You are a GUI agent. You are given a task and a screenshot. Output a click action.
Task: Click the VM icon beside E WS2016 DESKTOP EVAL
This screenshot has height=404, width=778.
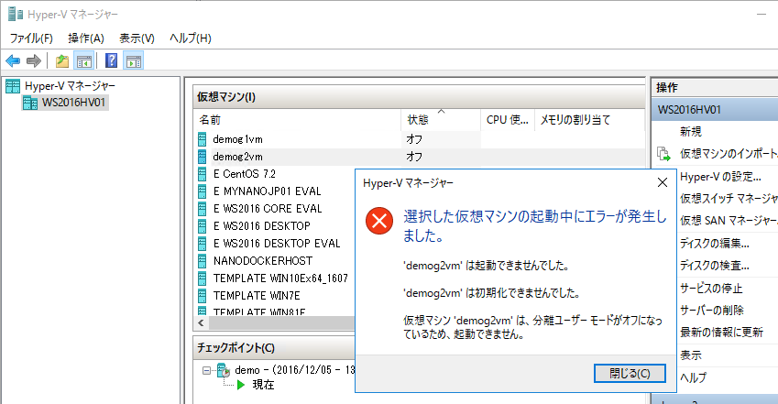[203, 244]
